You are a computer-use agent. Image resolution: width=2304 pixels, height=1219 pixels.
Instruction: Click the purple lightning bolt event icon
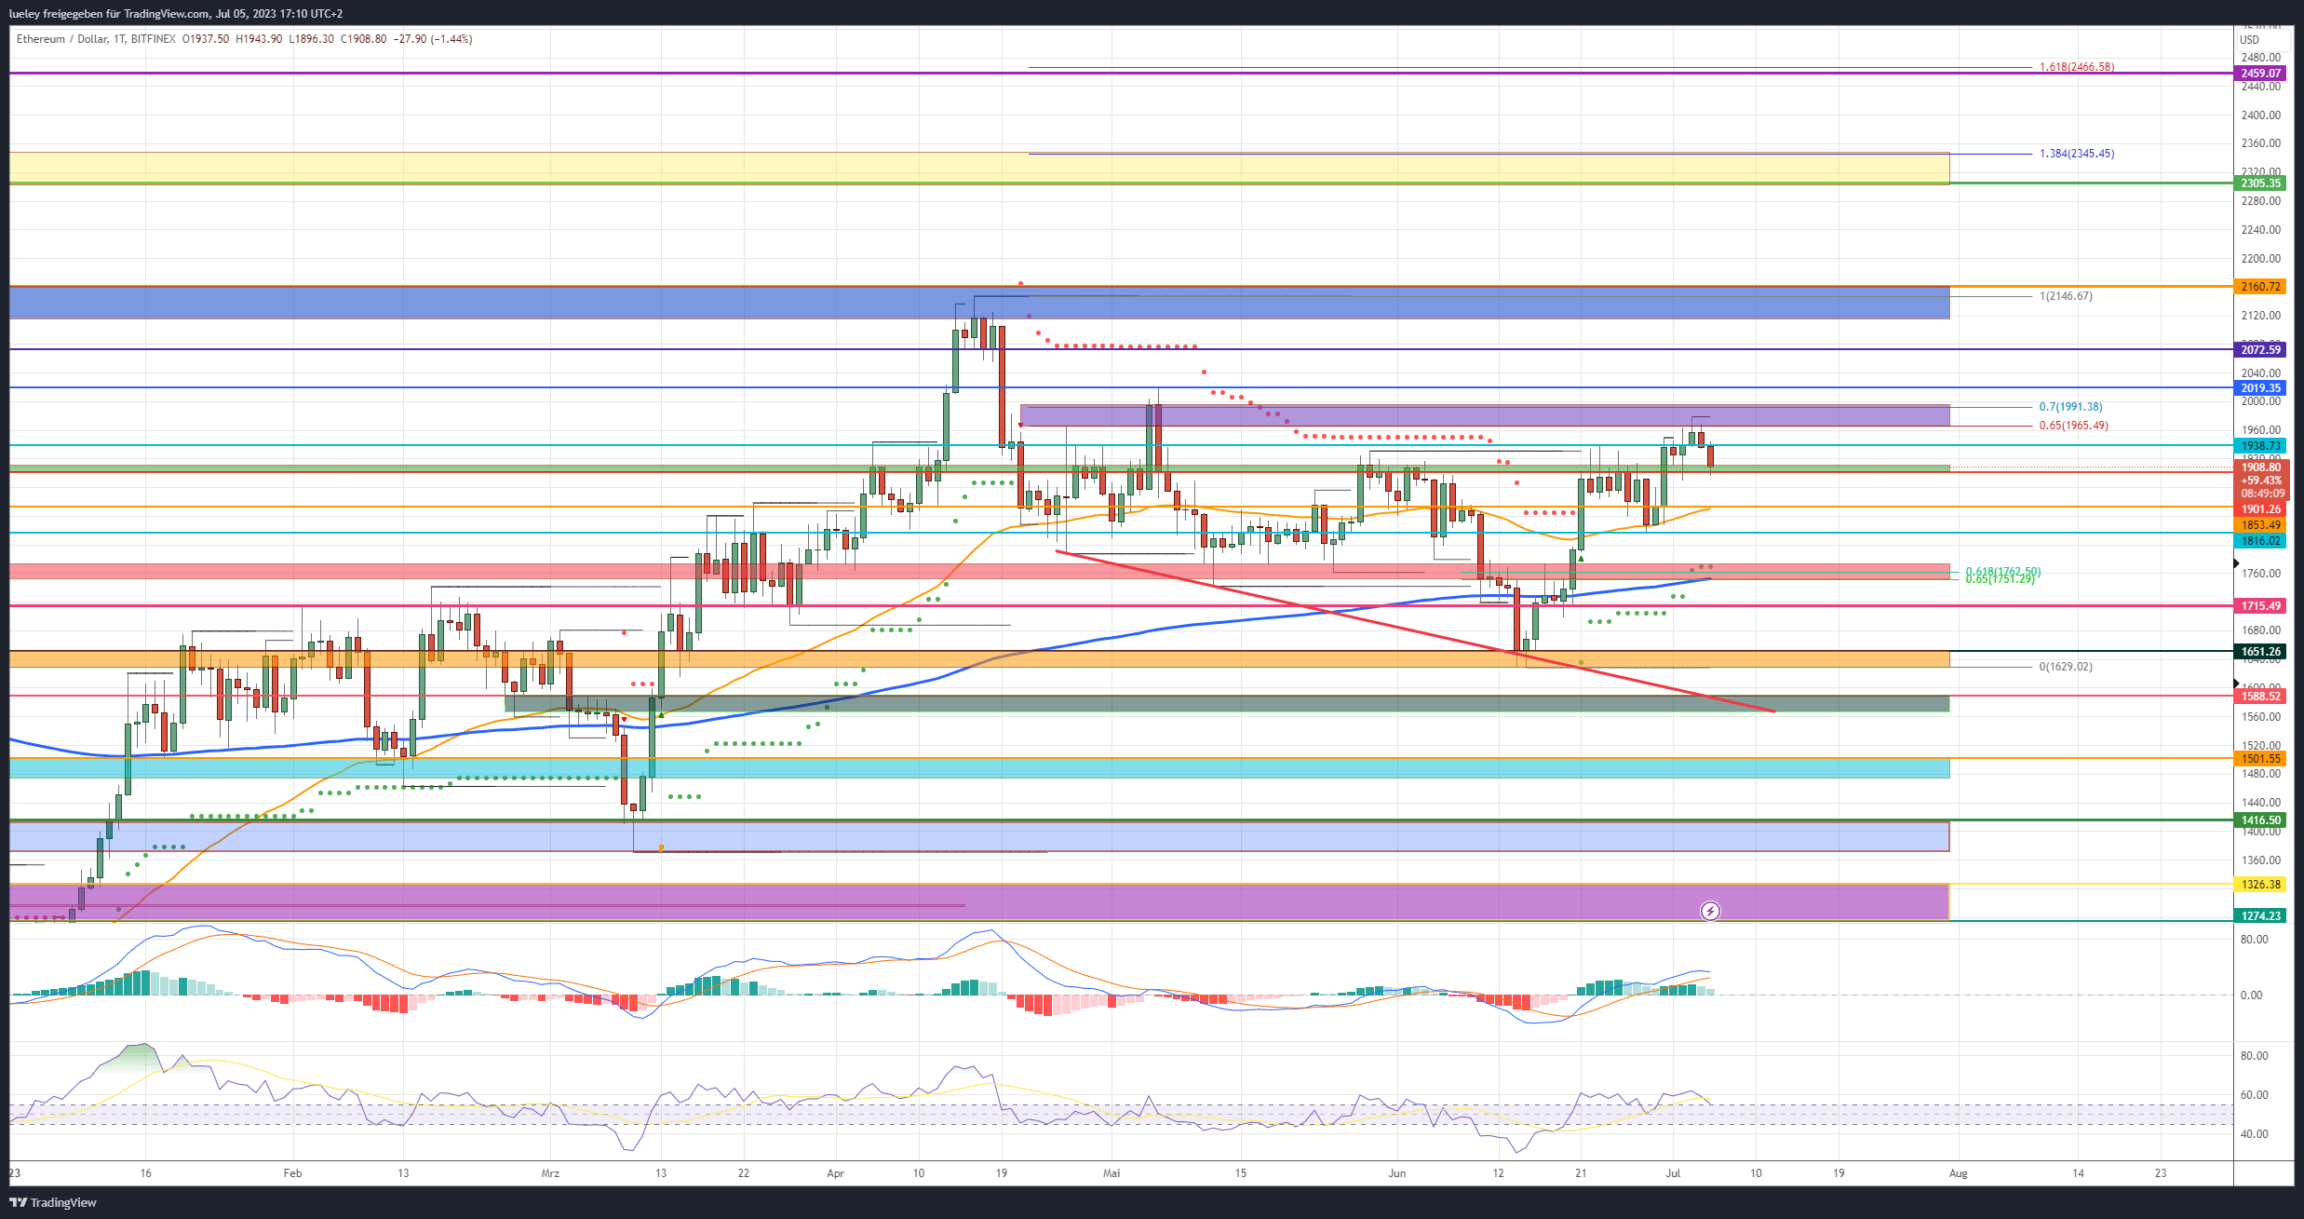click(x=1710, y=911)
